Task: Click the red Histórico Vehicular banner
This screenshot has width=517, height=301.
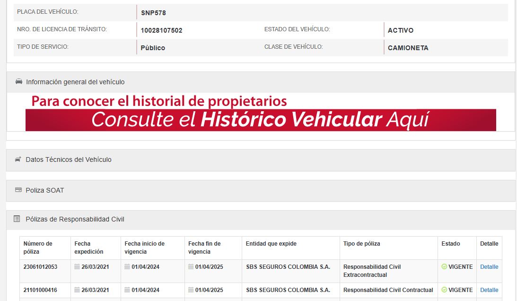Action: tap(261, 120)
